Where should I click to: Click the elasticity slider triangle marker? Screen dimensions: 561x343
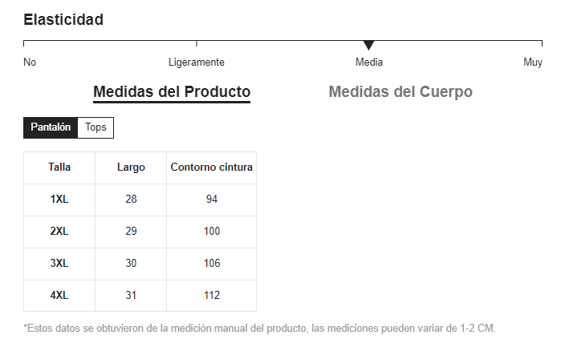368,46
